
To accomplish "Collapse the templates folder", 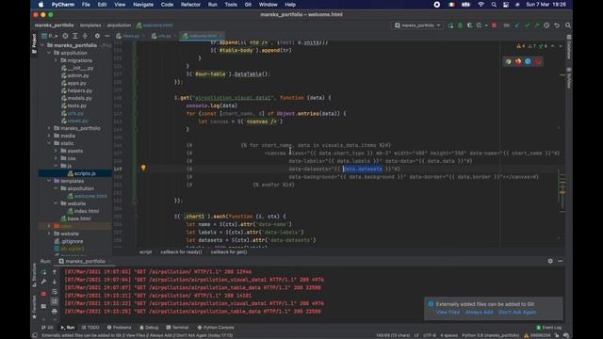I will [x=49, y=181].
